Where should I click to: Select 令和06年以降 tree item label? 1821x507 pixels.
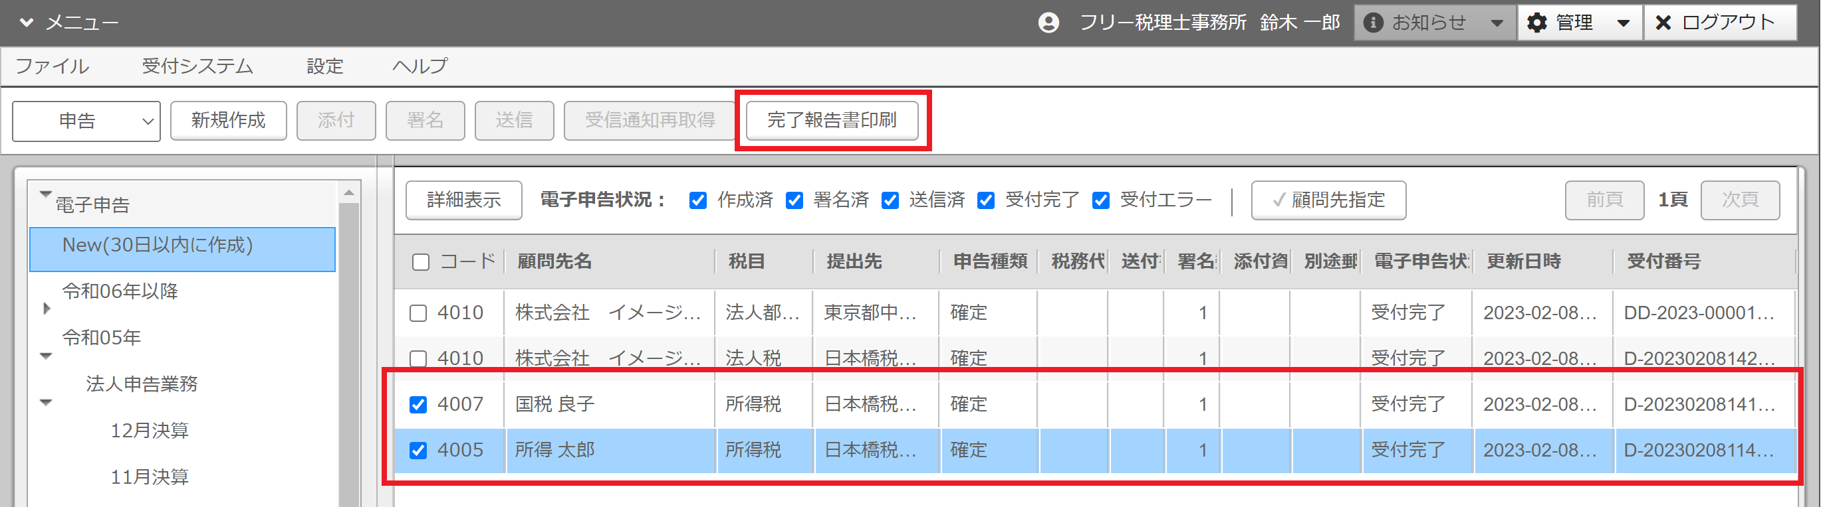click(120, 291)
